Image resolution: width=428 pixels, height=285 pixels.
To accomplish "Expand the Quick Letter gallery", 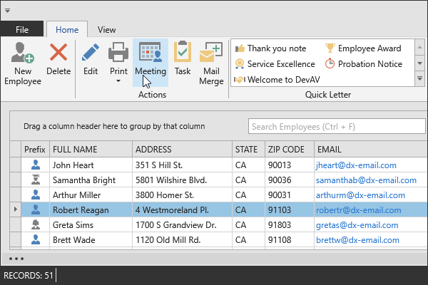I will (419, 78).
